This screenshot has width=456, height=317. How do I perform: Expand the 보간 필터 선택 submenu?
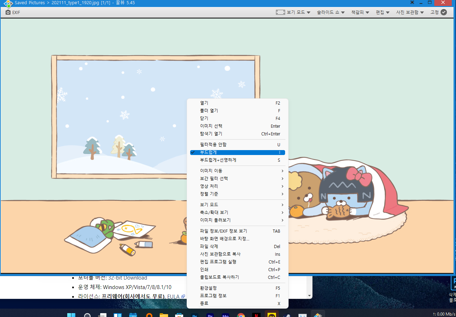pos(238,178)
